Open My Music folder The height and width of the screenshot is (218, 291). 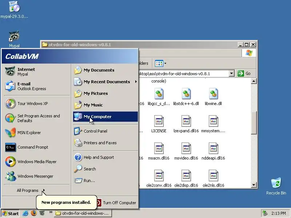pos(105,105)
